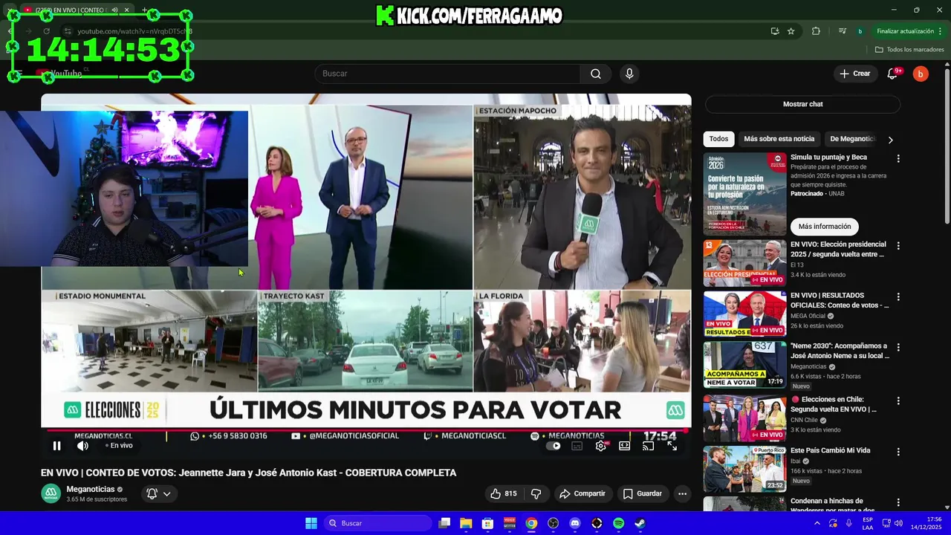Open 'Elecciones en Chile: Segunda vuelta' title
The image size is (951, 535).
point(834,404)
